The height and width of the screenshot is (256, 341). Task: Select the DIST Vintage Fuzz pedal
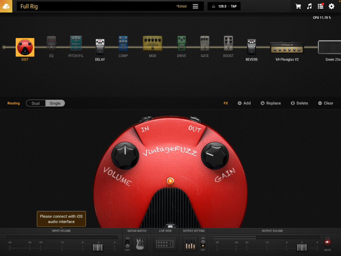coord(25,47)
